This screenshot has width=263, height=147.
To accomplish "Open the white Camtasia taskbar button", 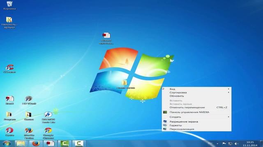I will [x=79, y=143].
